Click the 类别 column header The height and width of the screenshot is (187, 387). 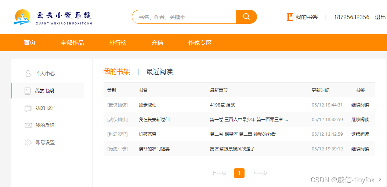tap(111, 90)
